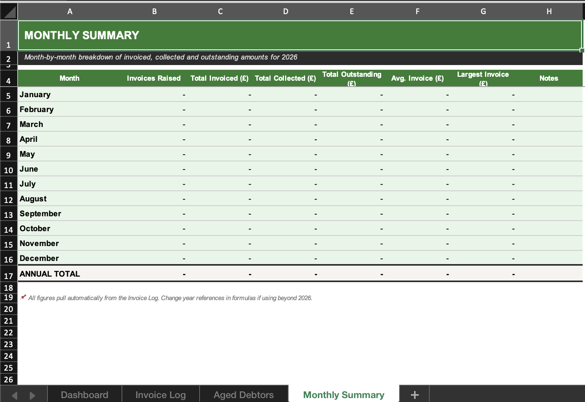Image resolution: width=585 pixels, height=402 pixels.
Task: Select row 26 header
Action: tap(9, 379)
